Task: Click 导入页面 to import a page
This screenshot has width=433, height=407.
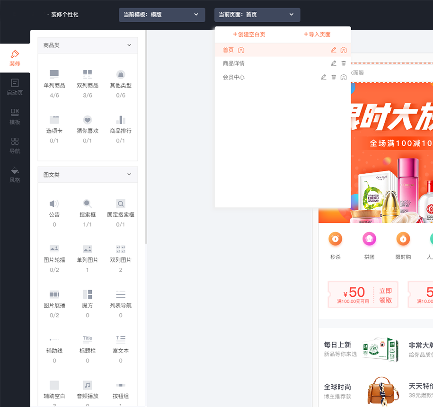Action: coord(317,34)
